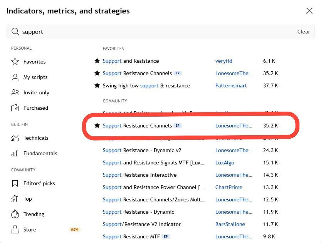Screen dimensions: 321x243
Task: Add 'Support Resistance MTF' indicator
Action: [x=131, y=236]
